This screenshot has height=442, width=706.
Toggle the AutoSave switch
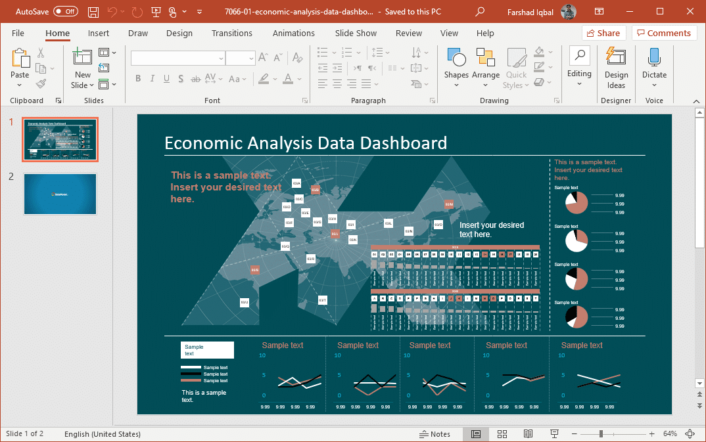[65, 12]
